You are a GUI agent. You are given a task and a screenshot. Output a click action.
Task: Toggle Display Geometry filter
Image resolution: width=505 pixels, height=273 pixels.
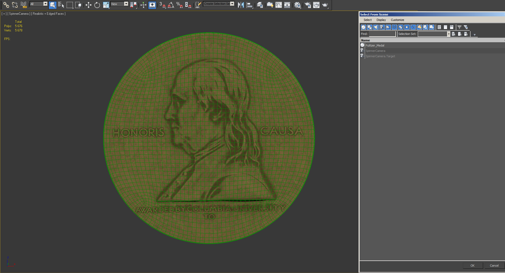point(363,27)
